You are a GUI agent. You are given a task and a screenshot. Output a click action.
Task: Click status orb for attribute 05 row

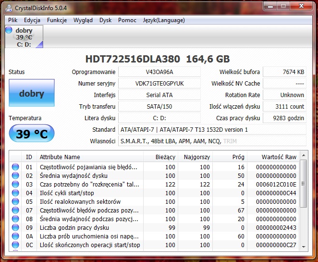click(15, 201)
